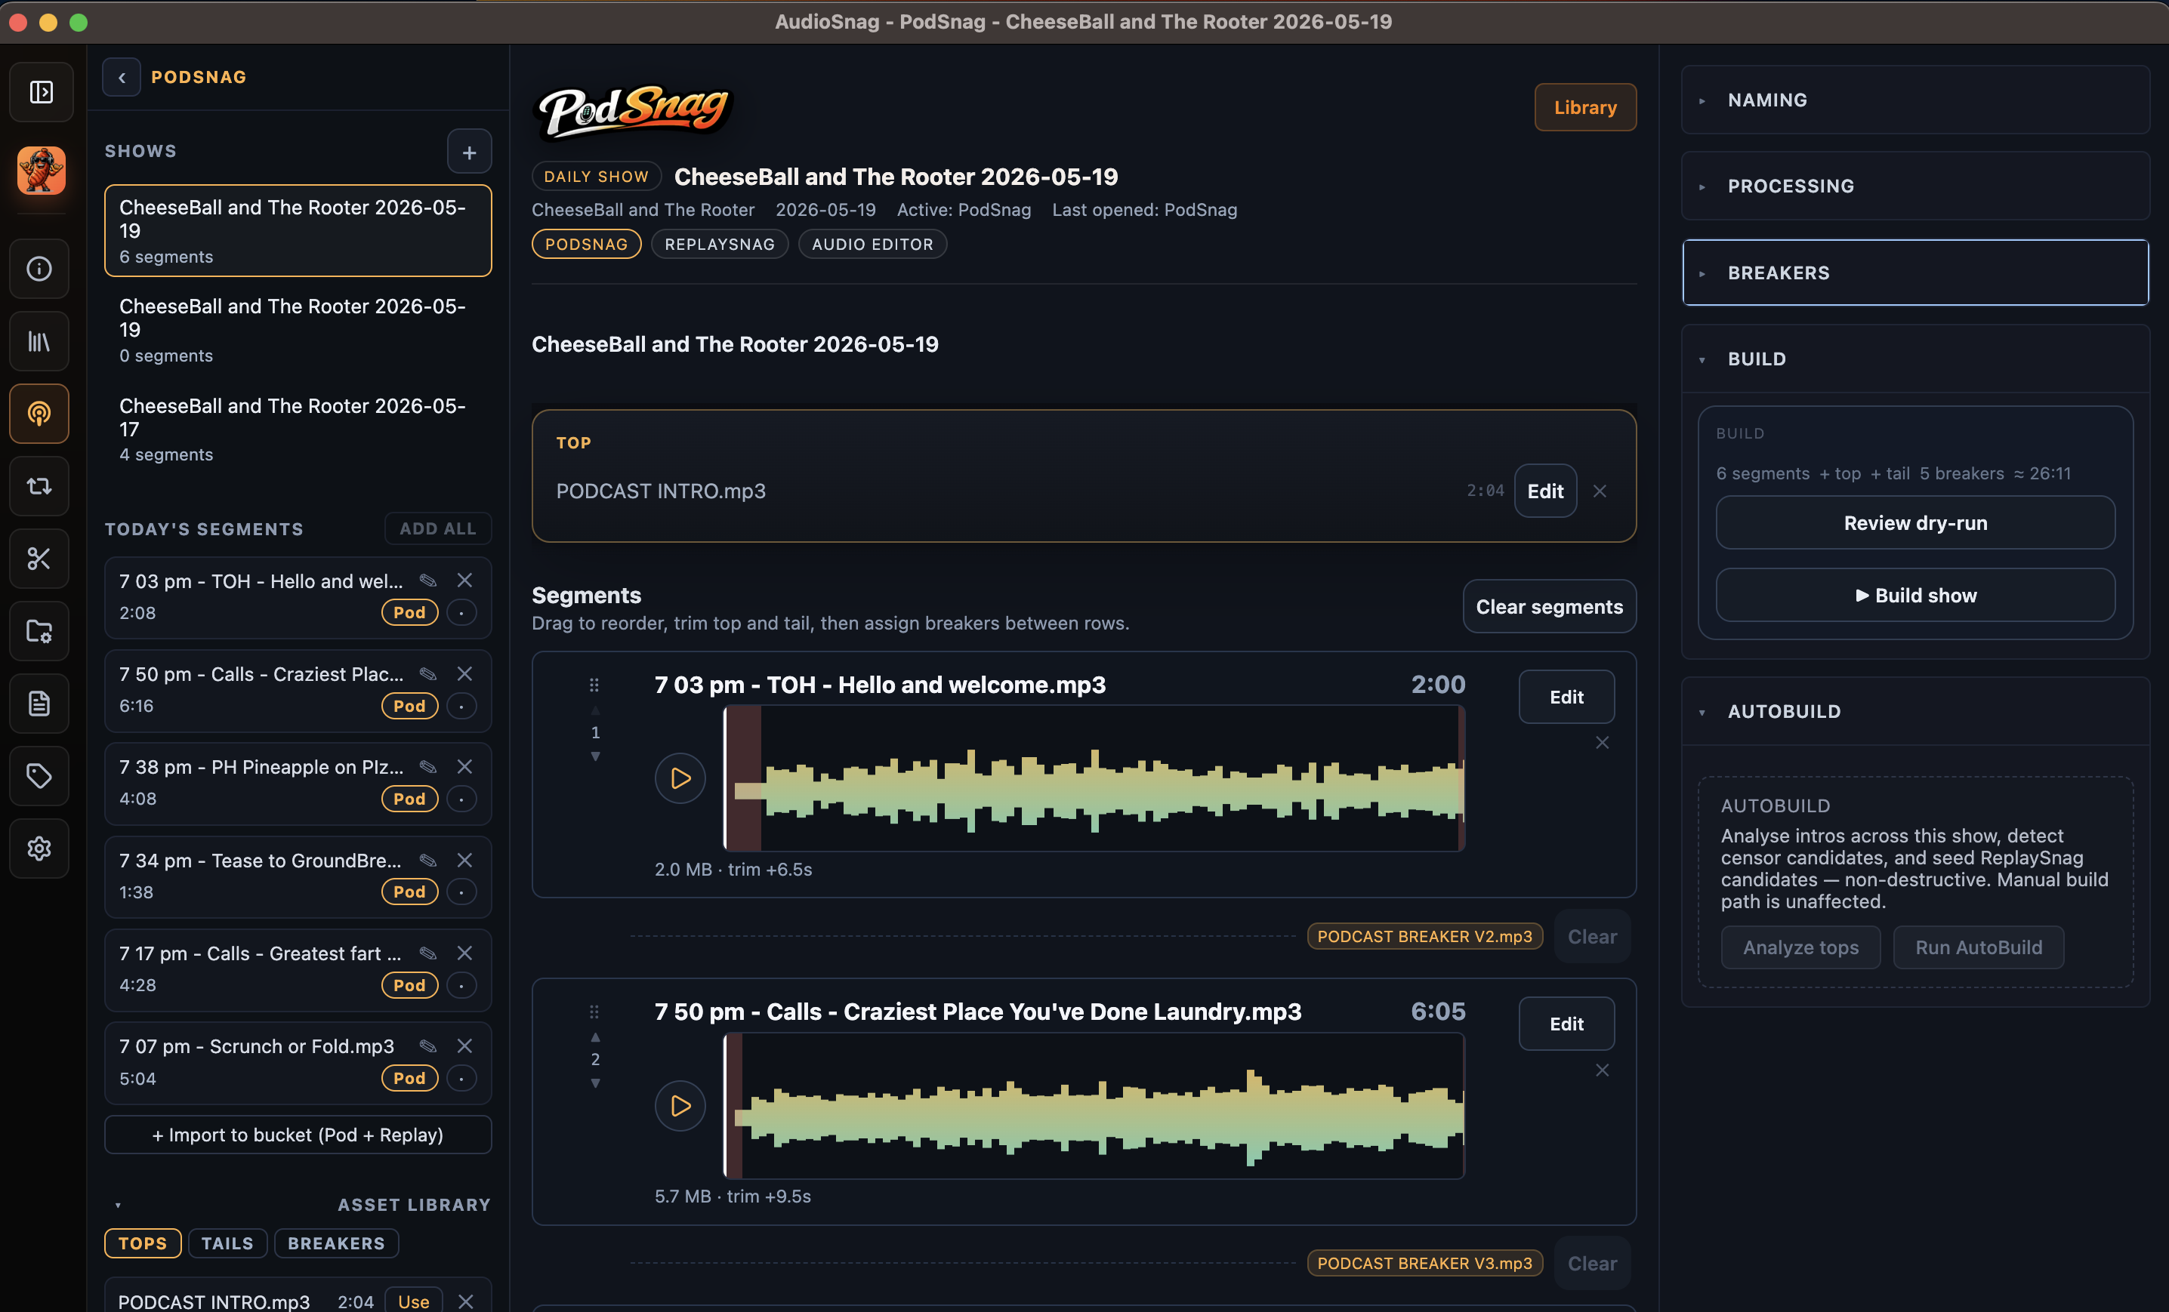Click Clear segments
The image size is (2169, 1312).
point(1548,606)
